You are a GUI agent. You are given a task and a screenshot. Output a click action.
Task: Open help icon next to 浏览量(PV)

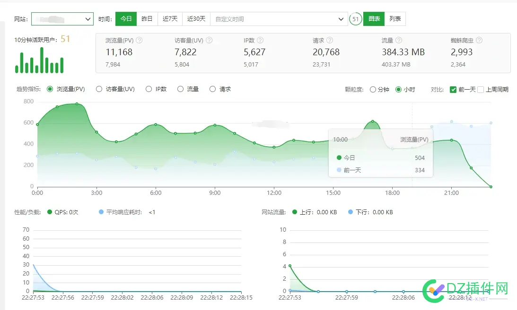pos(139,40)
